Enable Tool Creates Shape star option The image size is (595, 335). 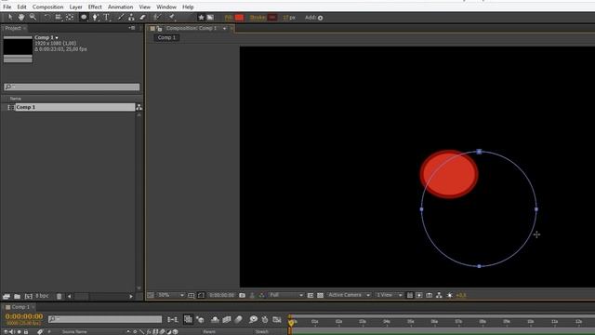201,18
